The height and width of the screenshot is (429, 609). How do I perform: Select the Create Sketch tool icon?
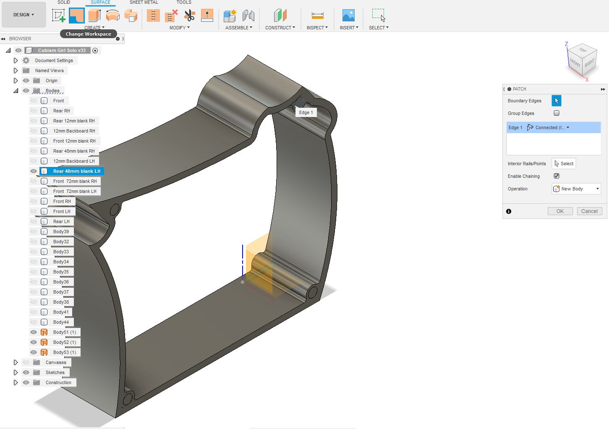59,16
